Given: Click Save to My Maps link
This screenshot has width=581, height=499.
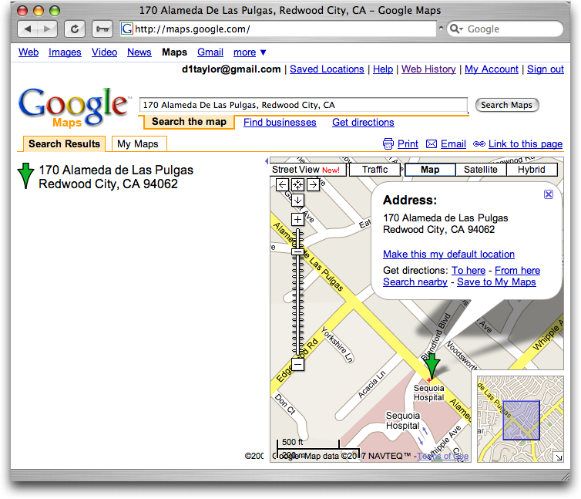Looking at the screenshot, I should 496,282.
